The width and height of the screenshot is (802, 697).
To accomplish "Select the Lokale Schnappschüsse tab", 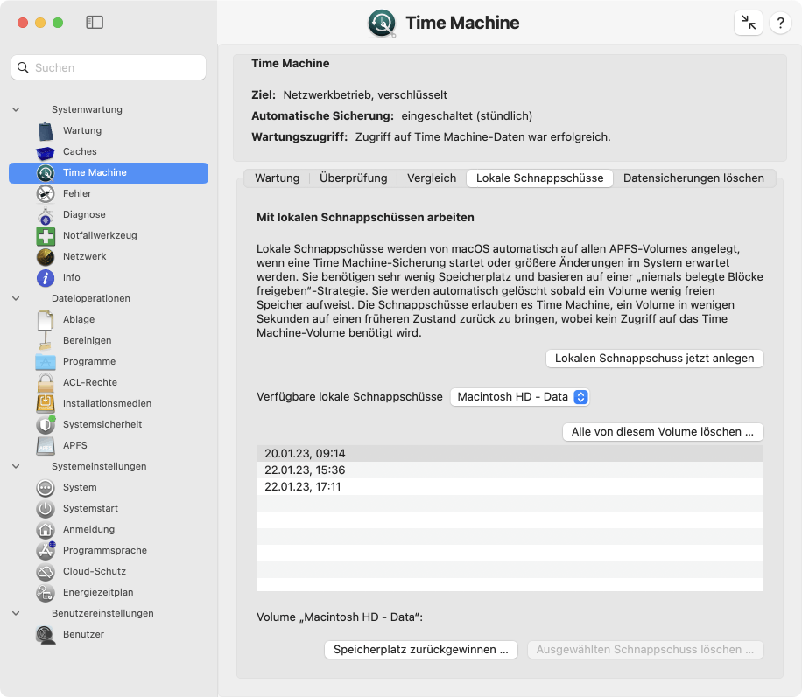I will point(539,178).
